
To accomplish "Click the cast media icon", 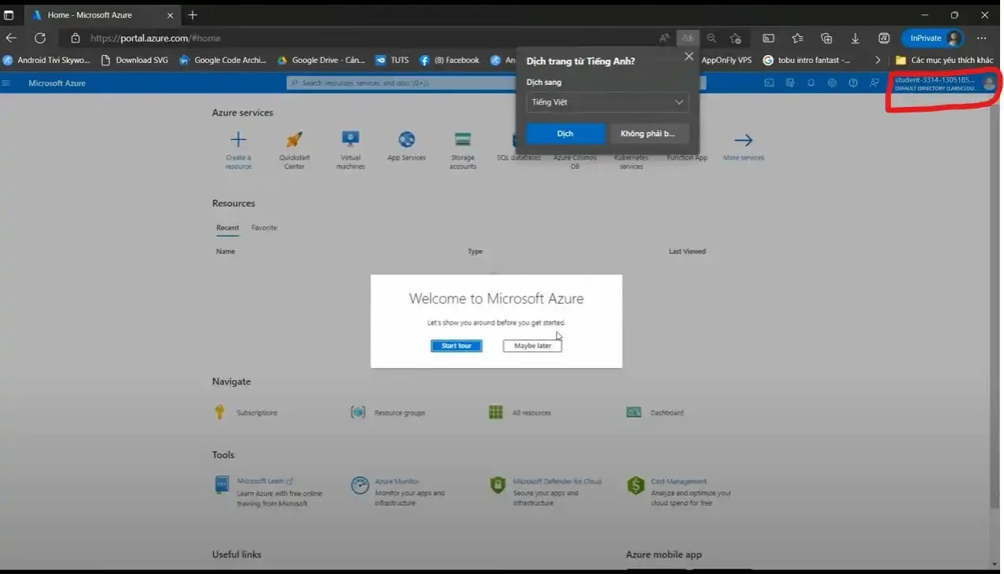I will click(x=769, y=38).
